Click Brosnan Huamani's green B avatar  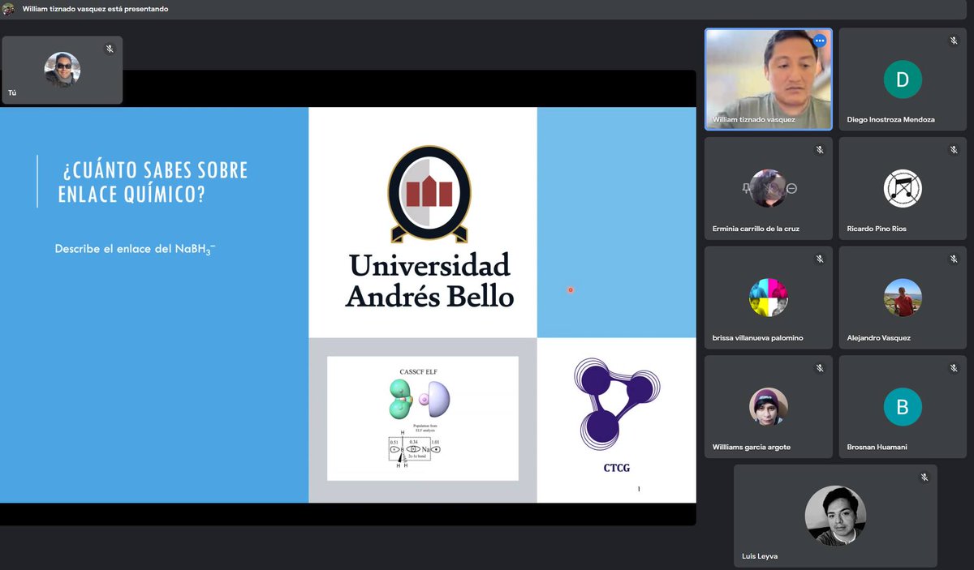click(903, 407)
